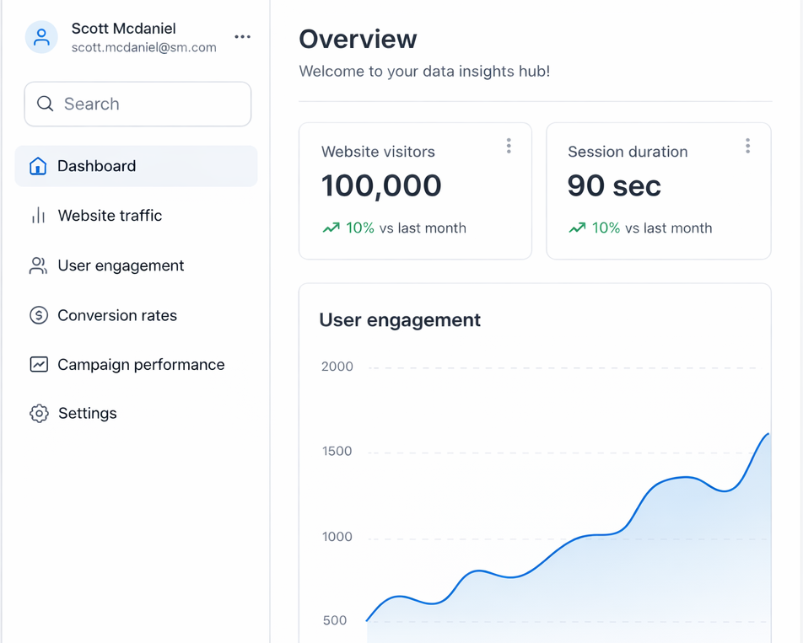Click the Session duration card label
This screenshot has width=803, height=643.
pyautogui.click(x=628, y=152)
